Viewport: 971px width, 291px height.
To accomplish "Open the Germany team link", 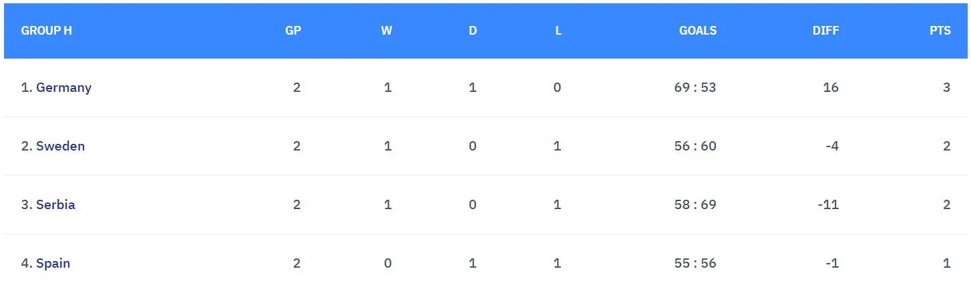I will pyautogui.click(x=63, y=87).
